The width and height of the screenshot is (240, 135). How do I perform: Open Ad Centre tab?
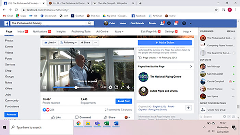[x=102, y=32]
